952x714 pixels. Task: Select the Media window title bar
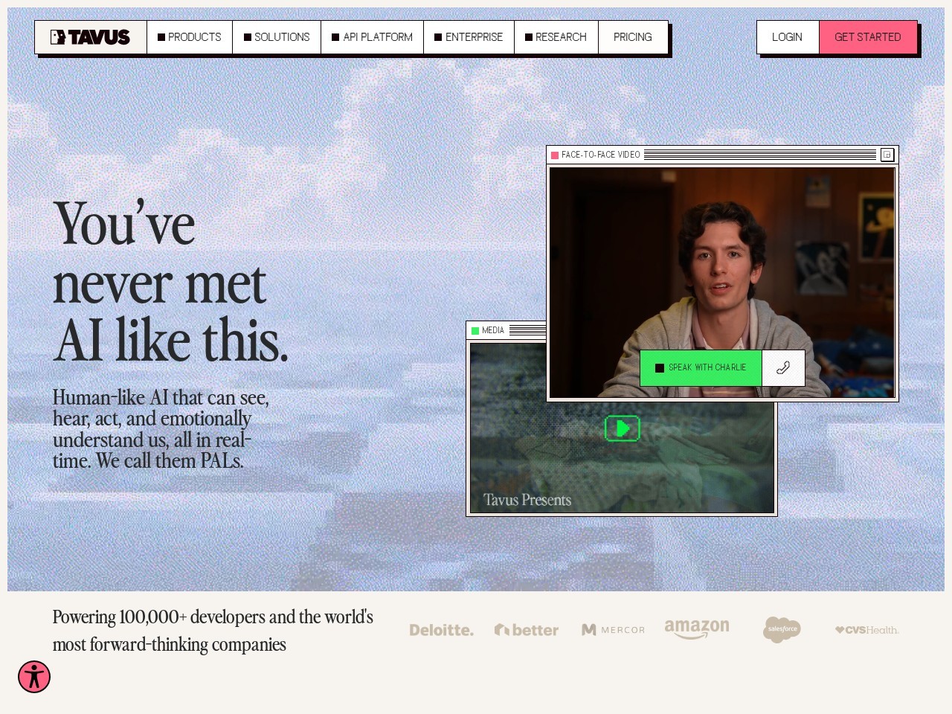click(x=506, y=330)
